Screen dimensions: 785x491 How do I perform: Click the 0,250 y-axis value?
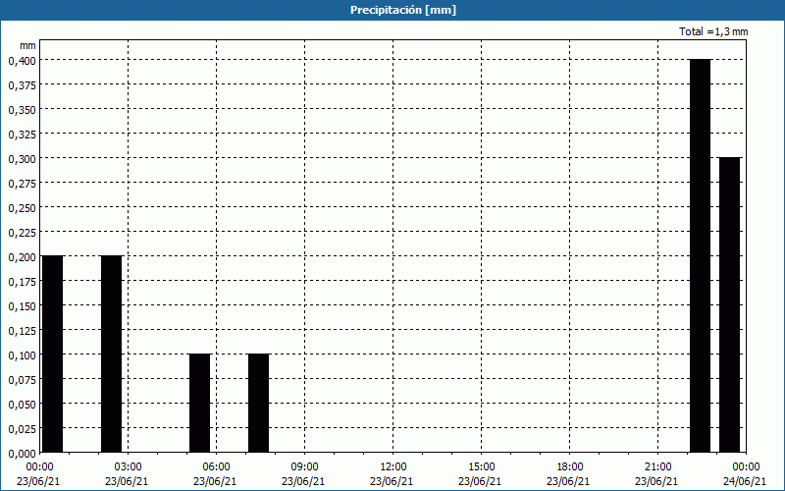(22, 208)
